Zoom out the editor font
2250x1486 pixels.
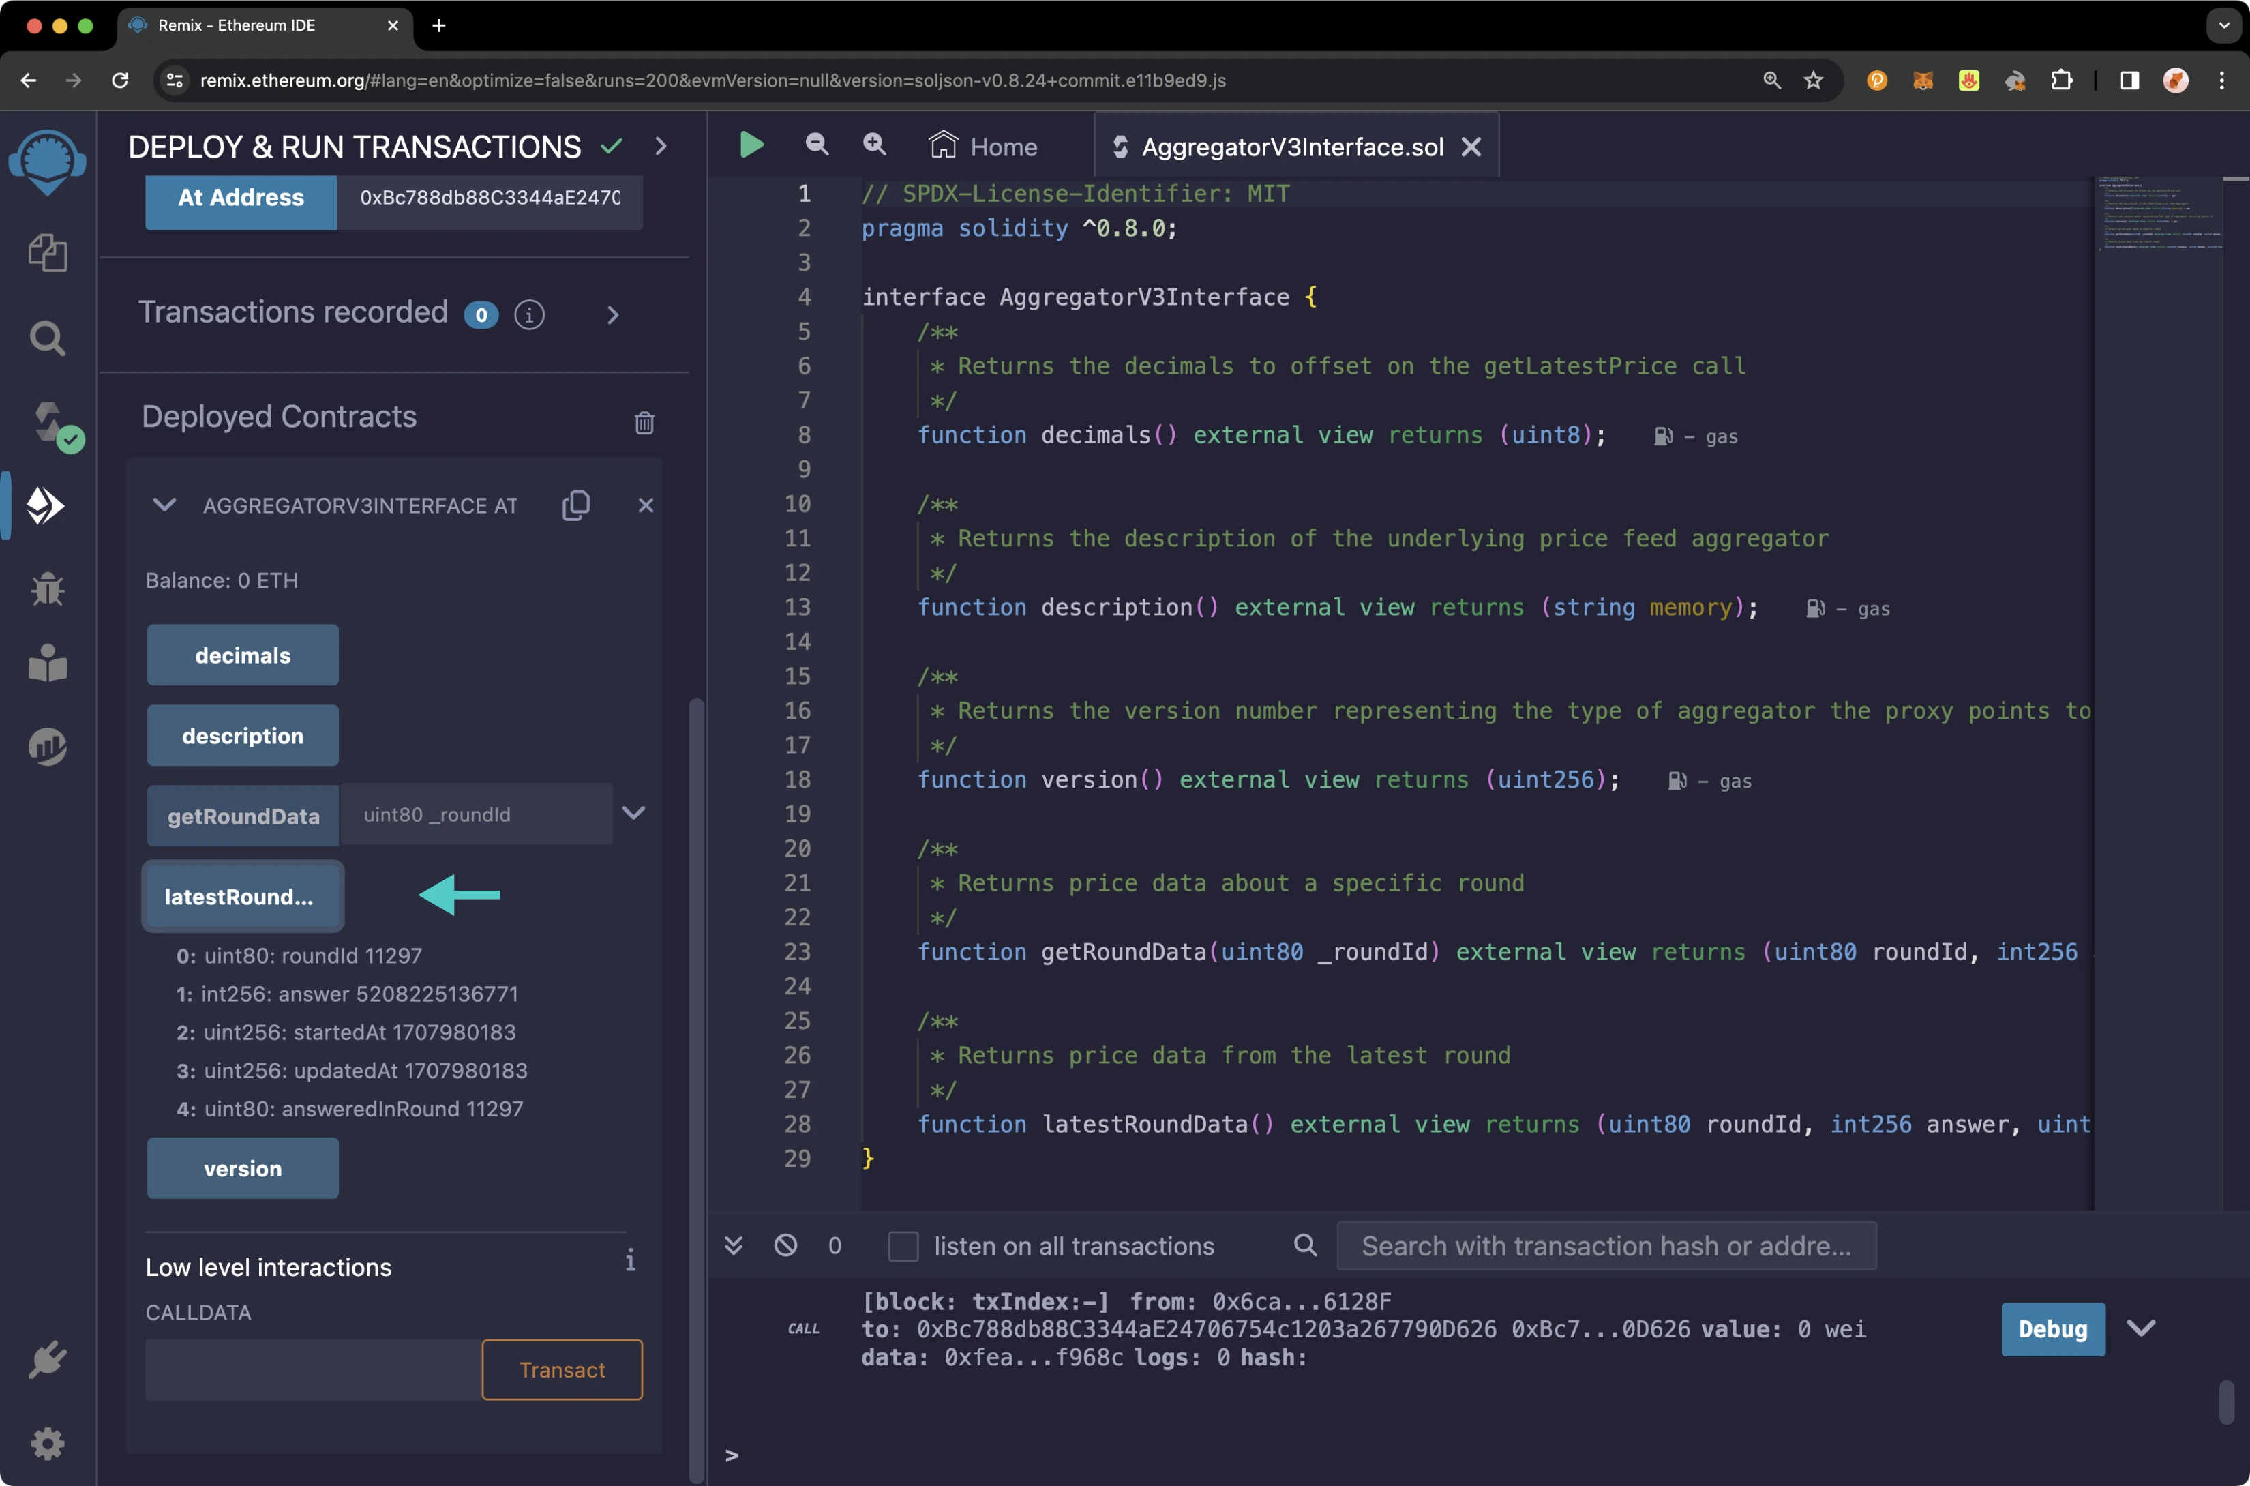click(817, 144)
